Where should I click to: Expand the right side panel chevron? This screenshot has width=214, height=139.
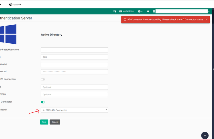click(213, 69)
